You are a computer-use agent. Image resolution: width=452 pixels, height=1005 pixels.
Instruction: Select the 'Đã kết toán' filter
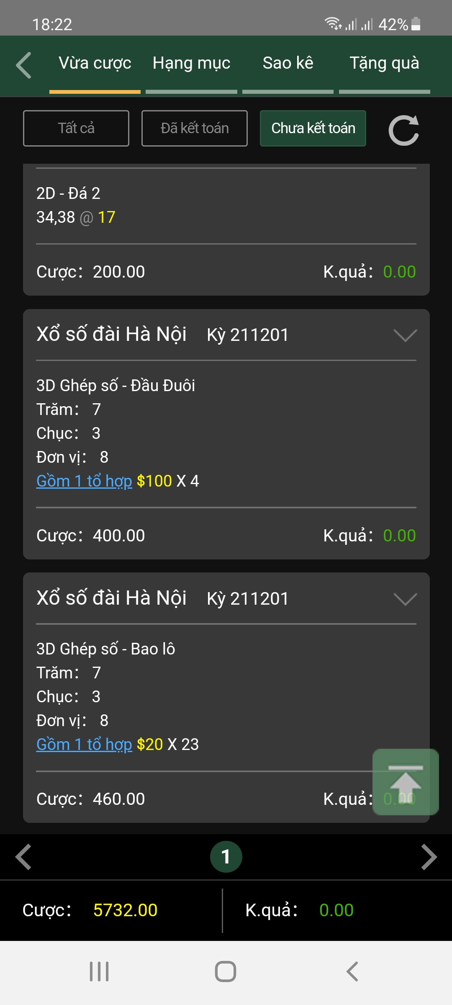point(195,128)
